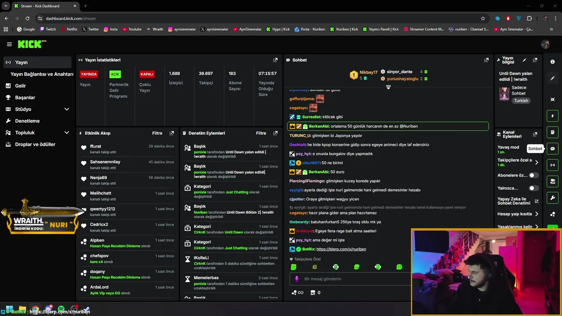The height and width of the screenshot is (316, 562).
Task: Open the Twitch bookmark
Action: coord(48,29)
